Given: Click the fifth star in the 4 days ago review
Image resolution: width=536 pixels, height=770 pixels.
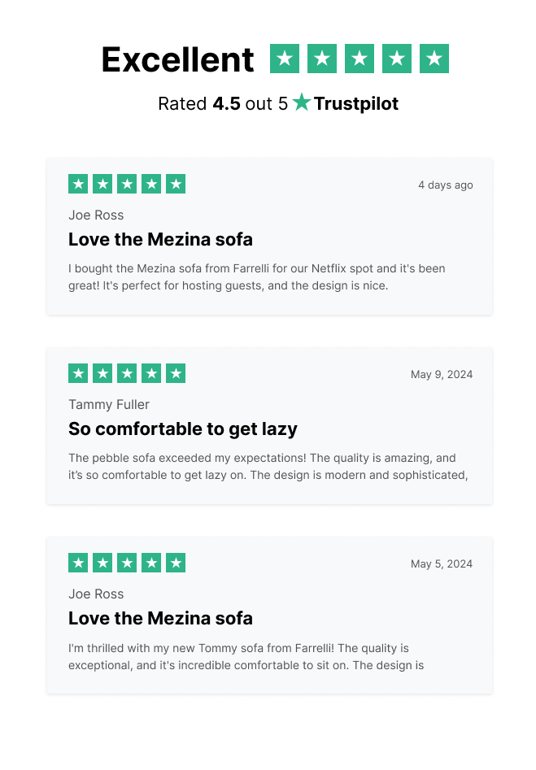Looking at the screenshot, I should (x=176, y=184).
